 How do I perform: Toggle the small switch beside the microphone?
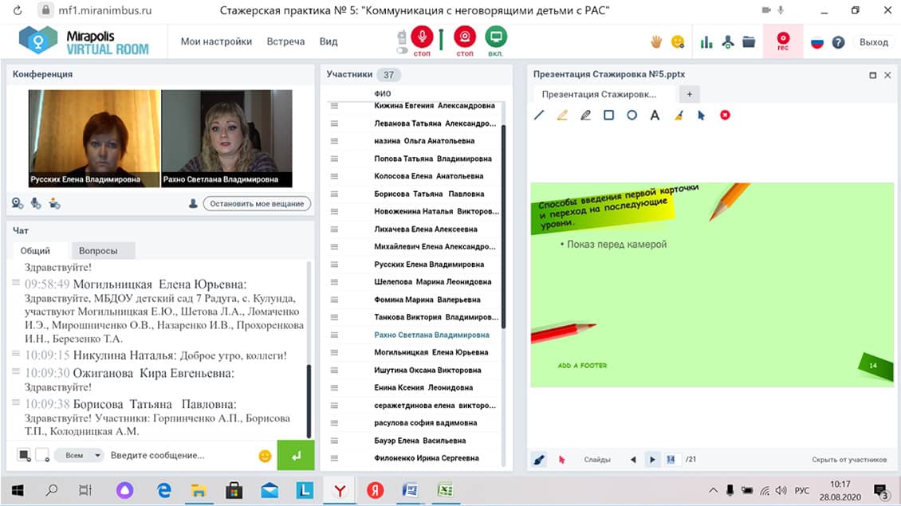[402, 50]
